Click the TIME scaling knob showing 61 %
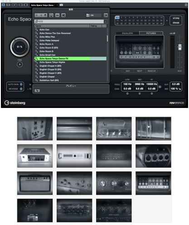Screen dimensions: 189x225 (x=19, y=47)
